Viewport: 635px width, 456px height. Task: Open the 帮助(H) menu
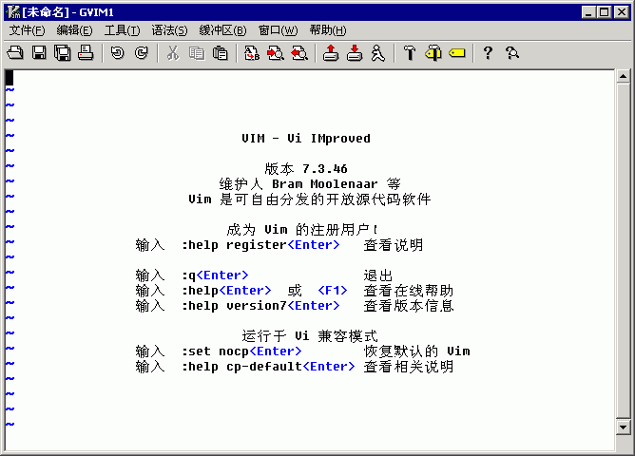click(x=328, y=30)
